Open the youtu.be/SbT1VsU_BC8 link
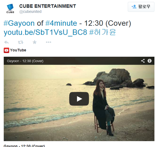Viewport: 159px width, 147px height. (45, 32)
